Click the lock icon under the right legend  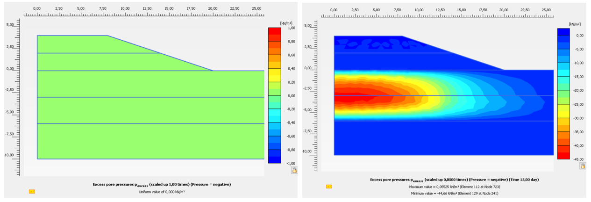583,166
